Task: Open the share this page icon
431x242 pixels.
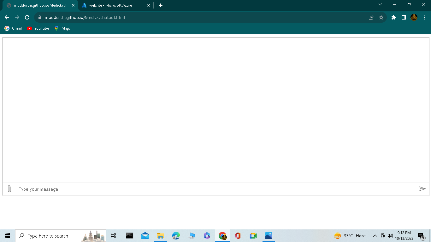Action: coord(370,17)
